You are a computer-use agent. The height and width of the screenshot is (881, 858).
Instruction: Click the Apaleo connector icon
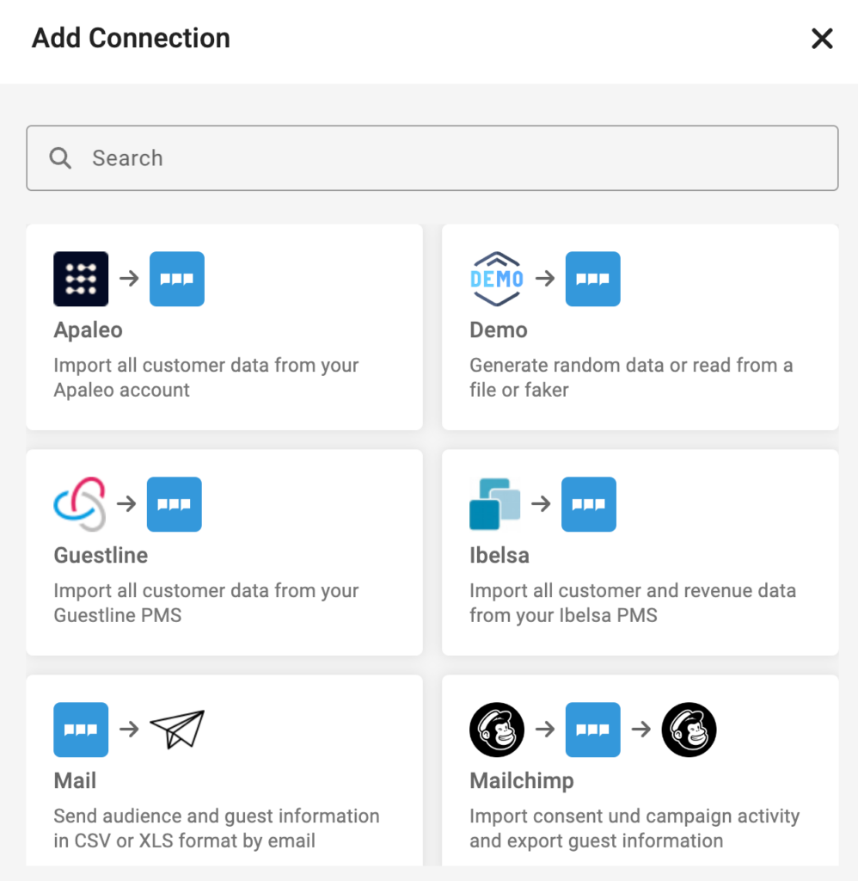[80, 278]
